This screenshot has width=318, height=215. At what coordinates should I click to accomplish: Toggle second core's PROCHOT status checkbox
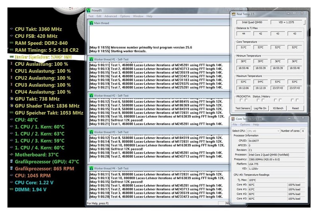pos(258,100)
